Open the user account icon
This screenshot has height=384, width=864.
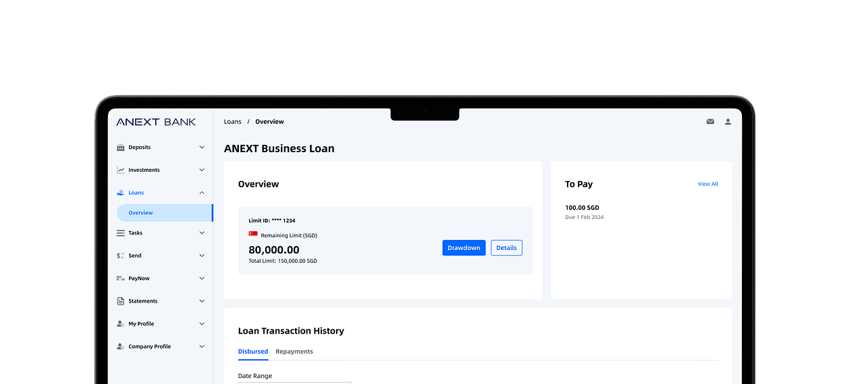point(728,122)
